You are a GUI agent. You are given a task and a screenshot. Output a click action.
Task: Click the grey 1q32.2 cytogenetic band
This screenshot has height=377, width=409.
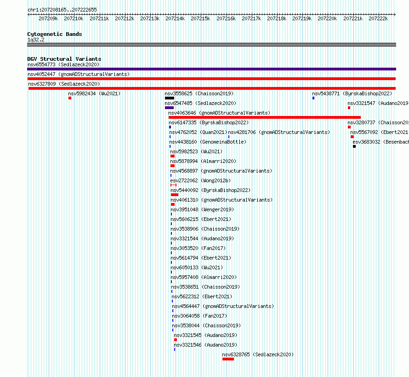tap(211, 45)
